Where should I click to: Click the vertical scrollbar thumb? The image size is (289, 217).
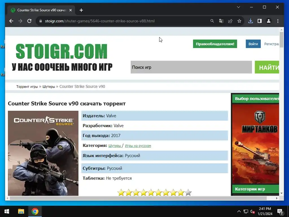(x=281, y=40)
